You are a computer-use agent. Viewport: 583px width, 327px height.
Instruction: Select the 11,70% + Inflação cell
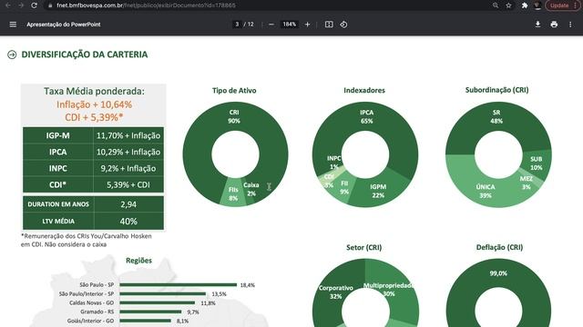point(128,135)
